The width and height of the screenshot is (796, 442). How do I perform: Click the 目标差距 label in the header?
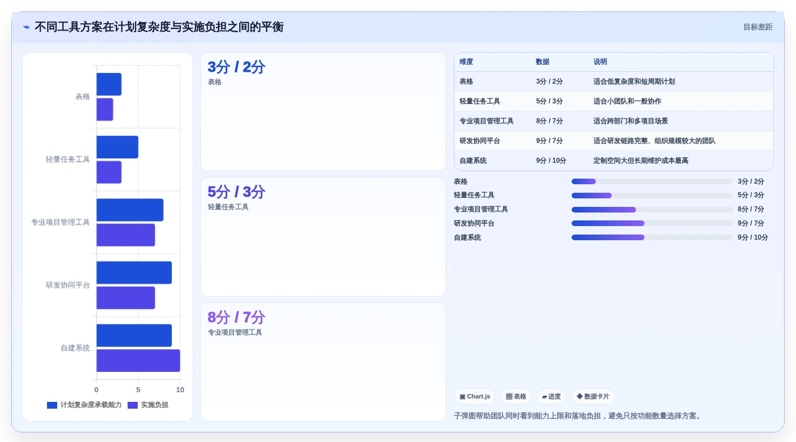(x=758, y=27)
